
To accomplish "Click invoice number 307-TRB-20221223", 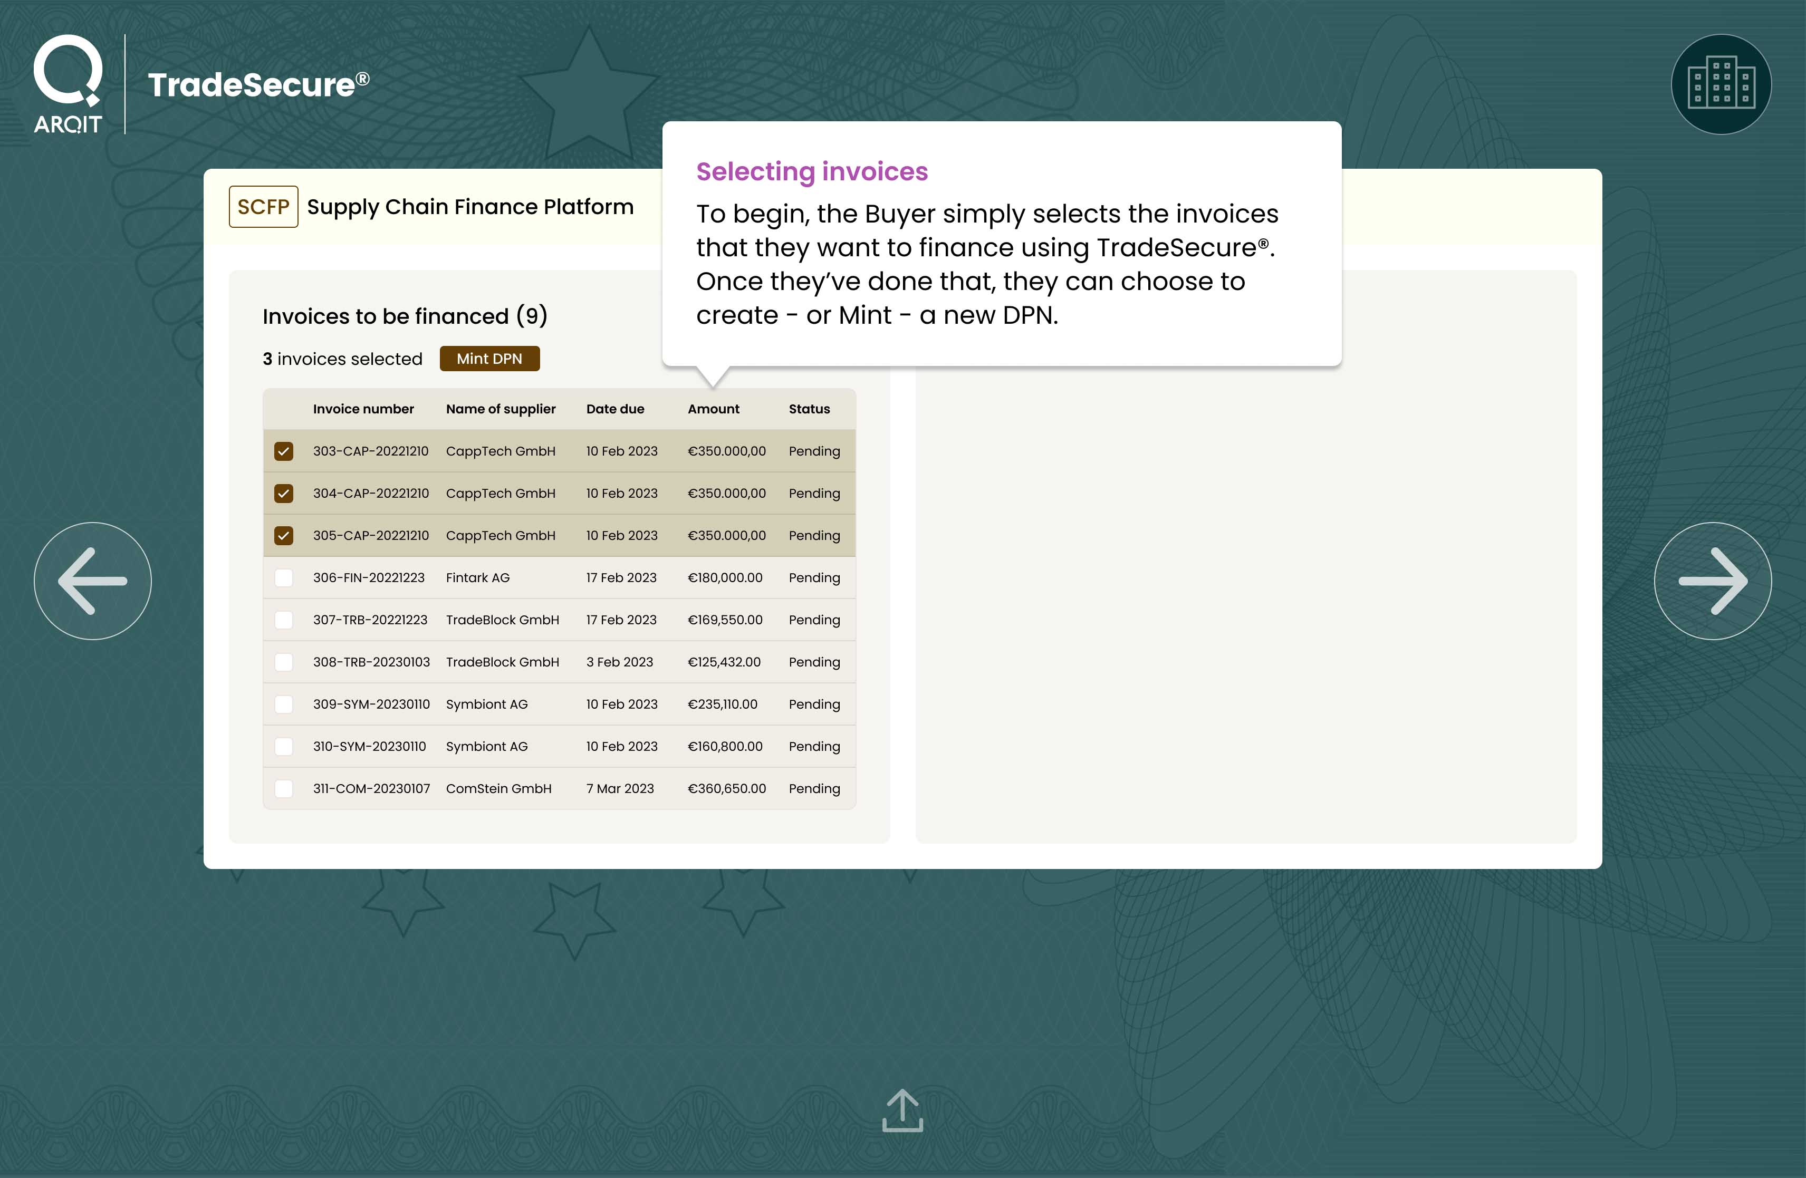I will pyautogui.click(x=370, y=620).
